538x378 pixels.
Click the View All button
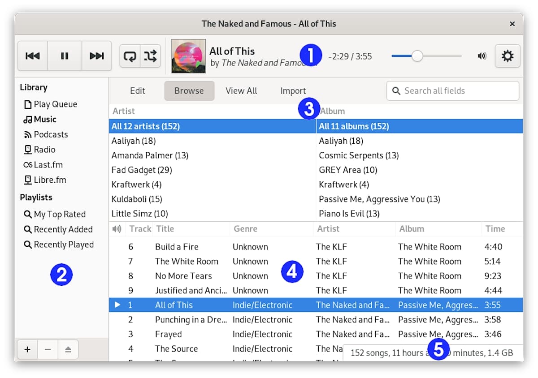click(241, 91)
